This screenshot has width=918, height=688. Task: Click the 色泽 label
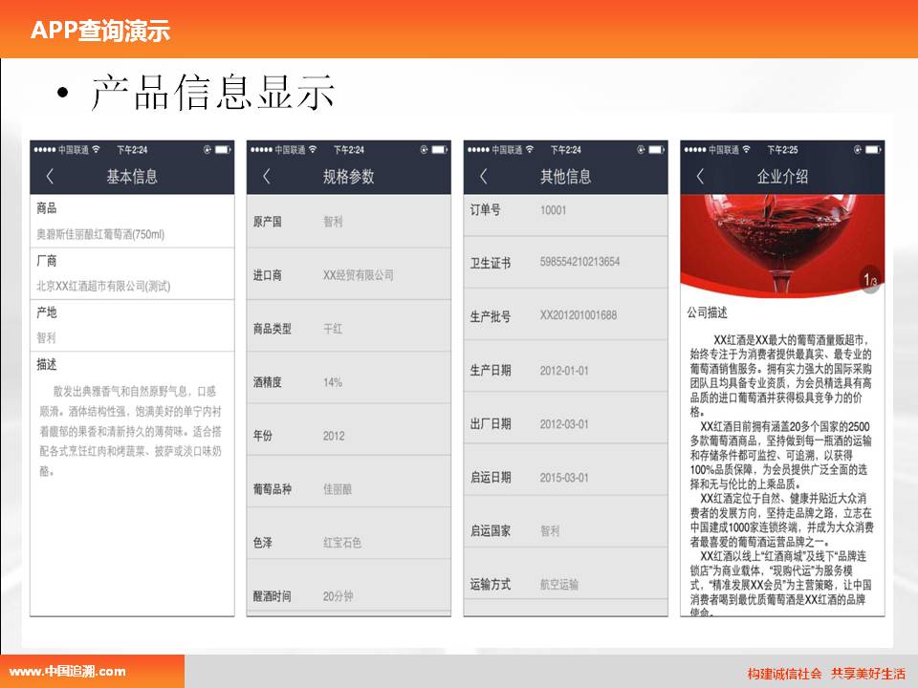click(x=262, y=543)
